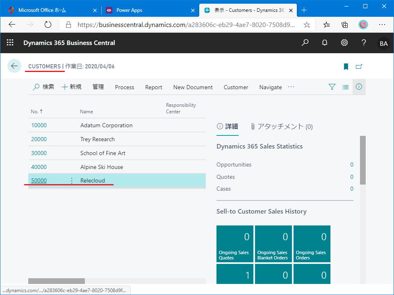Close the Power Apps tab
The width and height of the screenshot is (394, 295).
[x=193, y=10]
